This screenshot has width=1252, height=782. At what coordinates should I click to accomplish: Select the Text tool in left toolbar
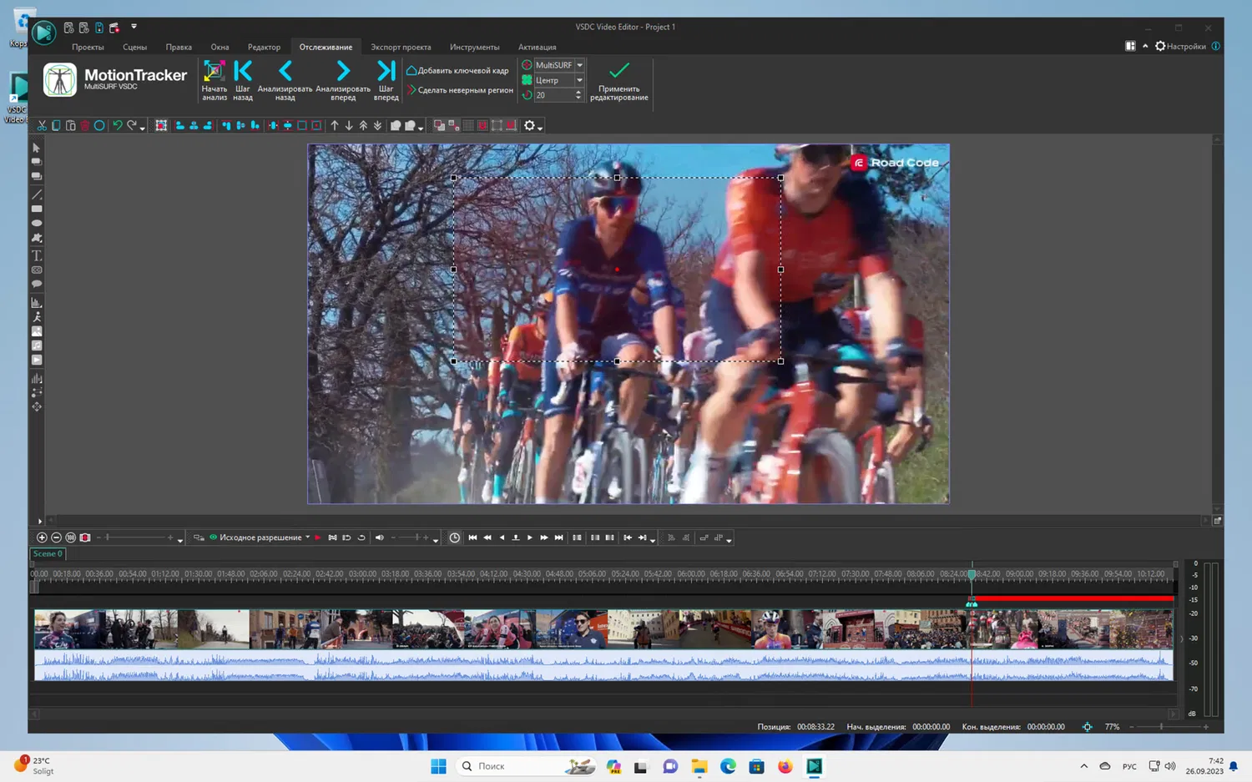coord(37,255)
